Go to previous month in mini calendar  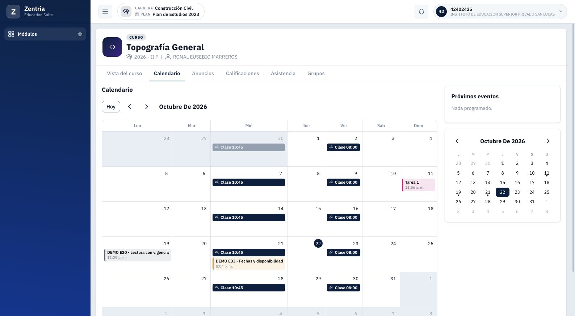457,141
